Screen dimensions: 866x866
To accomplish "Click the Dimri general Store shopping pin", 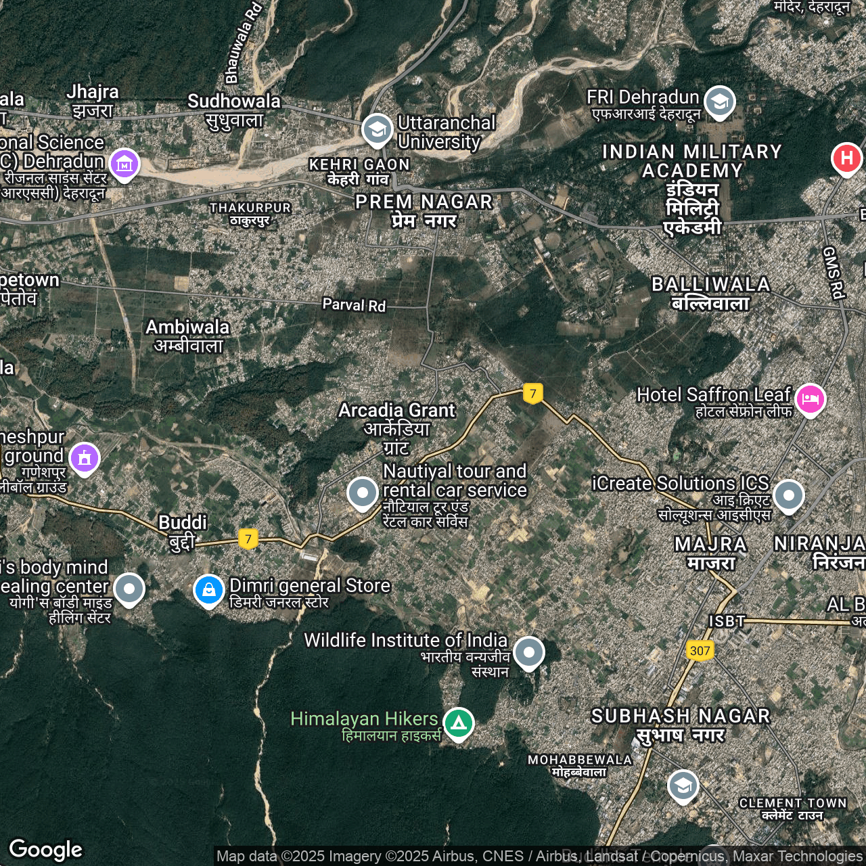I will [209, 590].
